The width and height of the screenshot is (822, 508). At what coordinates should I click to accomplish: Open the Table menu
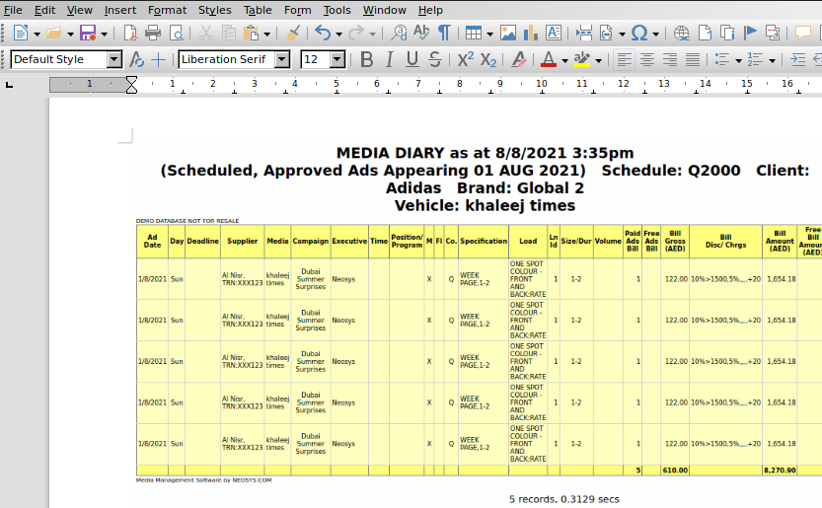(258, 10)
